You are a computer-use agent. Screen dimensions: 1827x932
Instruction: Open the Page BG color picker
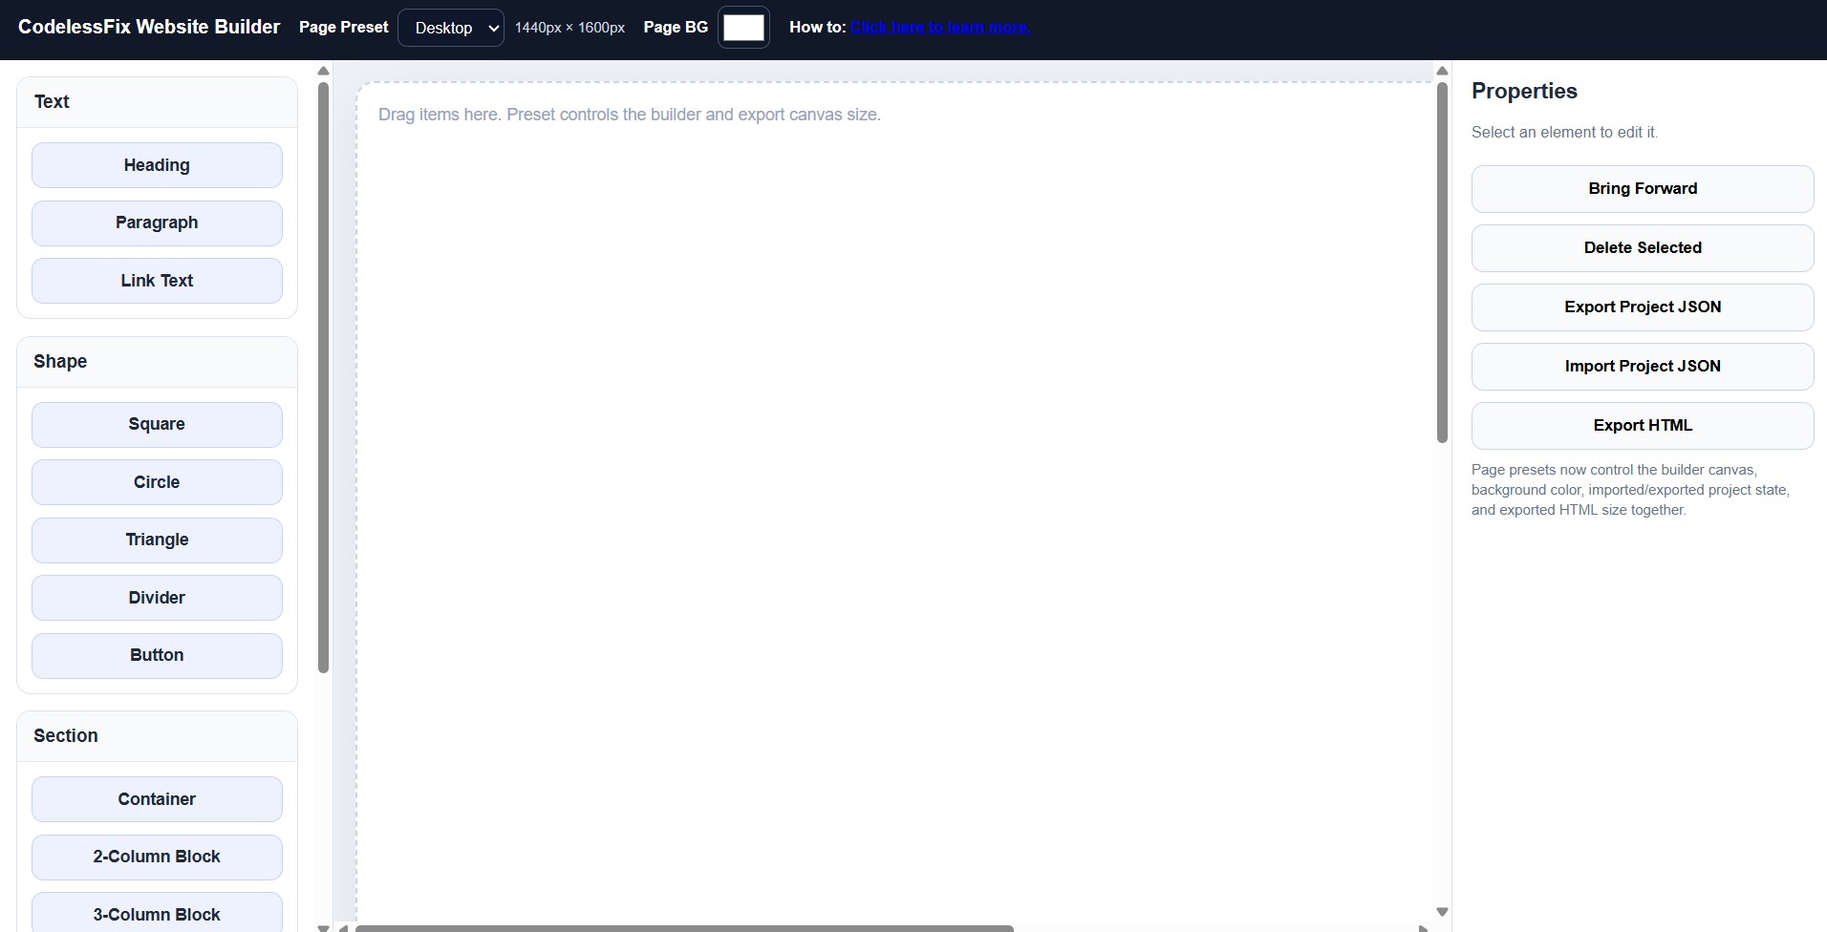744,28
